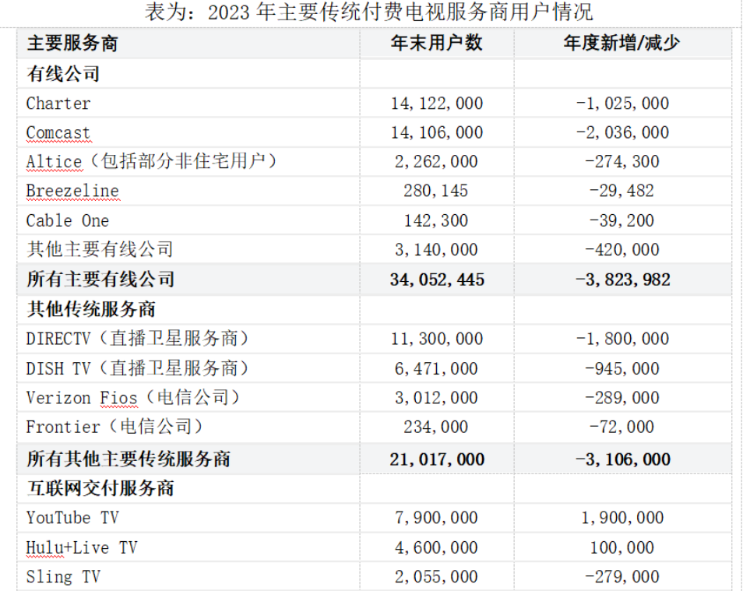Select Verizon Fios subscriber count 3,012,000
Image resolution: width=743 pixels, height=591 pixels.
click(436, 398)
